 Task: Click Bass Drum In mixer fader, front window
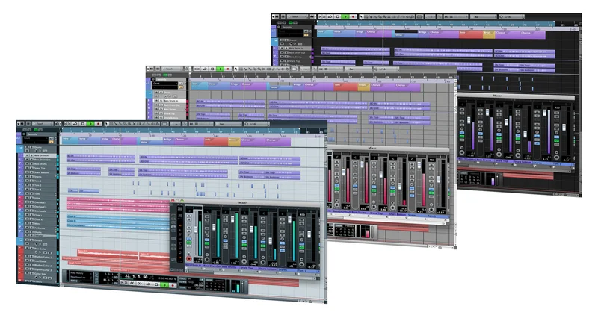pos(196,230)
